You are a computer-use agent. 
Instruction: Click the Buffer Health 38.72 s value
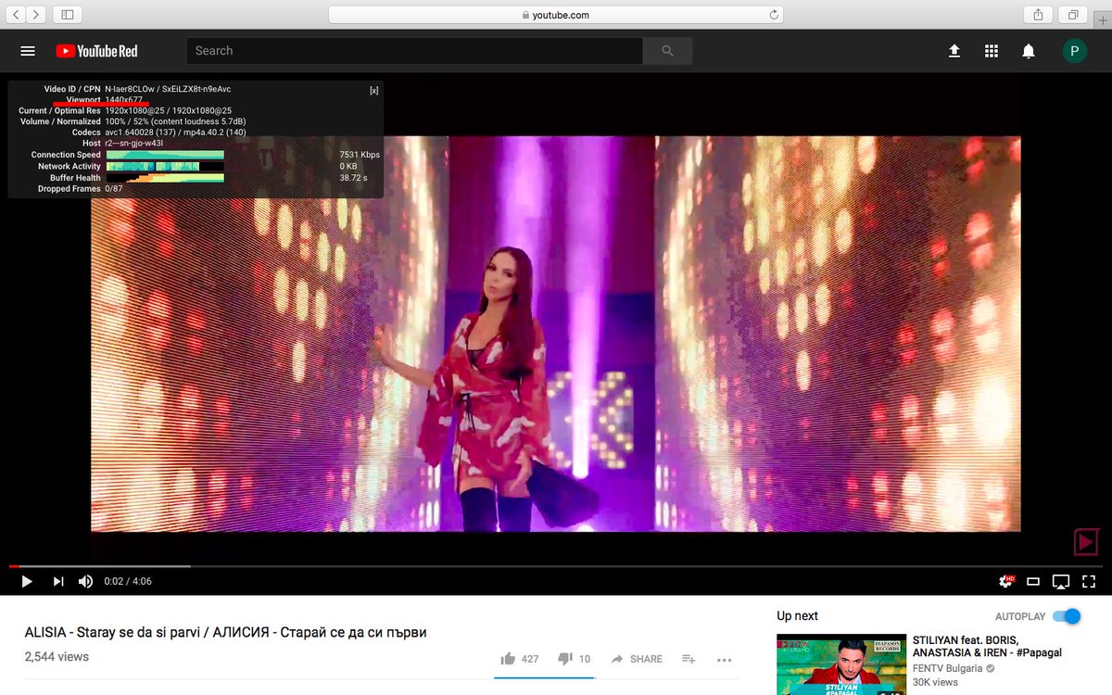tap(353, 177)
